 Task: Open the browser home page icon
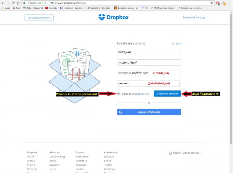click(x=18, y=3)
